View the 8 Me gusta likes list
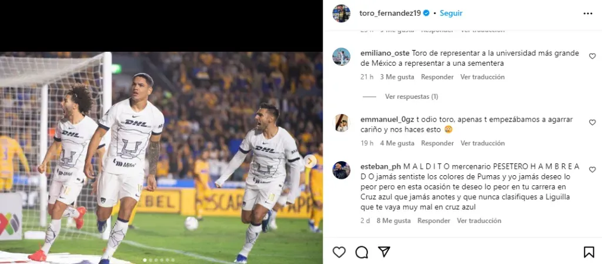 click(393, 221)
